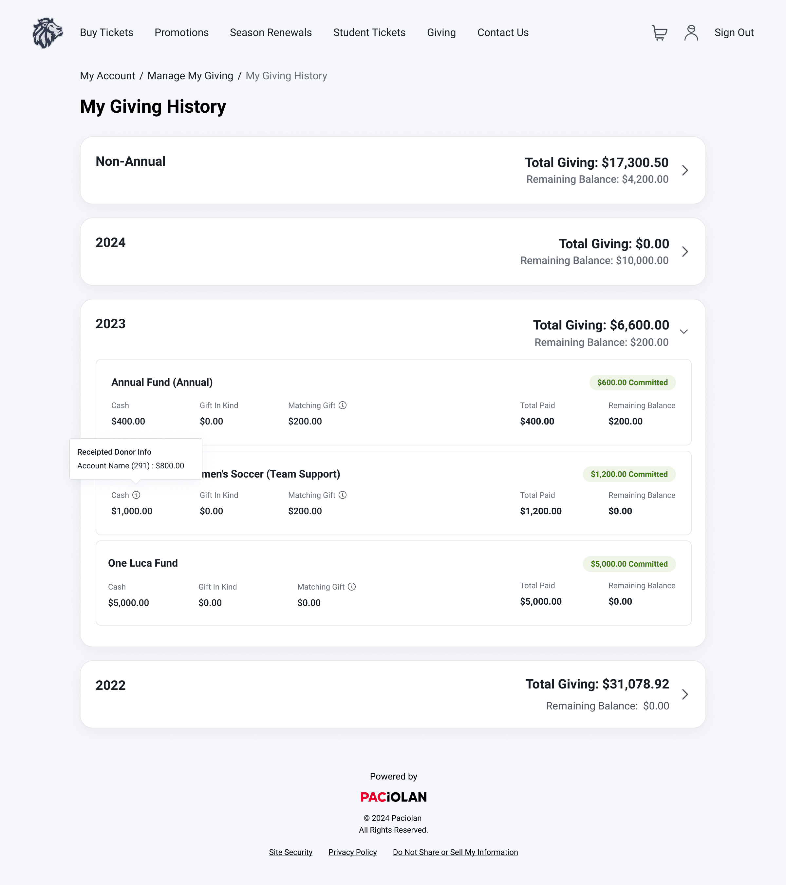The width and height of the screenshot is (786, 885).
Task: Go to Season Renewals
Action: [271, 32]
